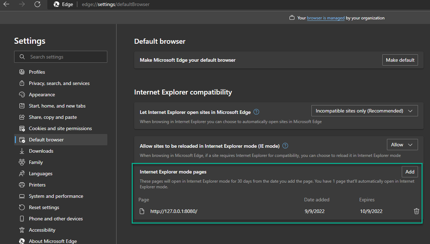The image size is (430, 244).
Task: Click the address bar URL
Action: [115, 5]
